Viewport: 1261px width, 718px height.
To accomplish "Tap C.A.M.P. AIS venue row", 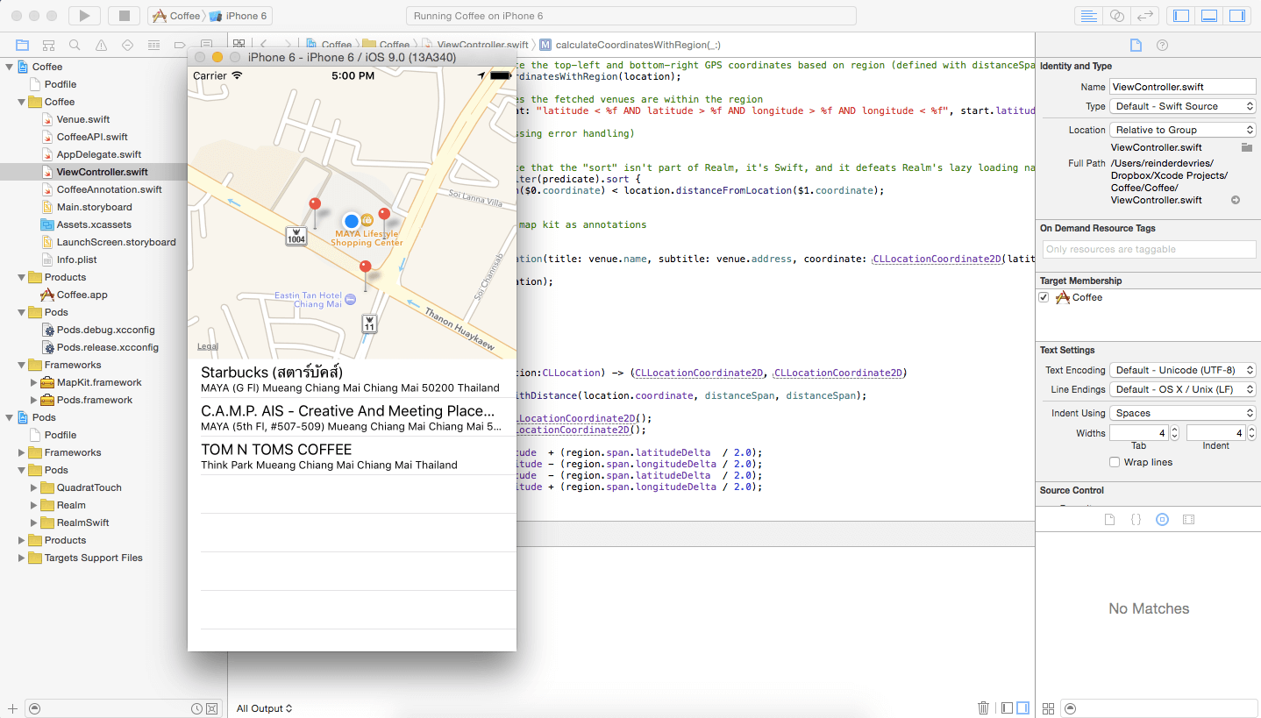I will tap(352, 417).
